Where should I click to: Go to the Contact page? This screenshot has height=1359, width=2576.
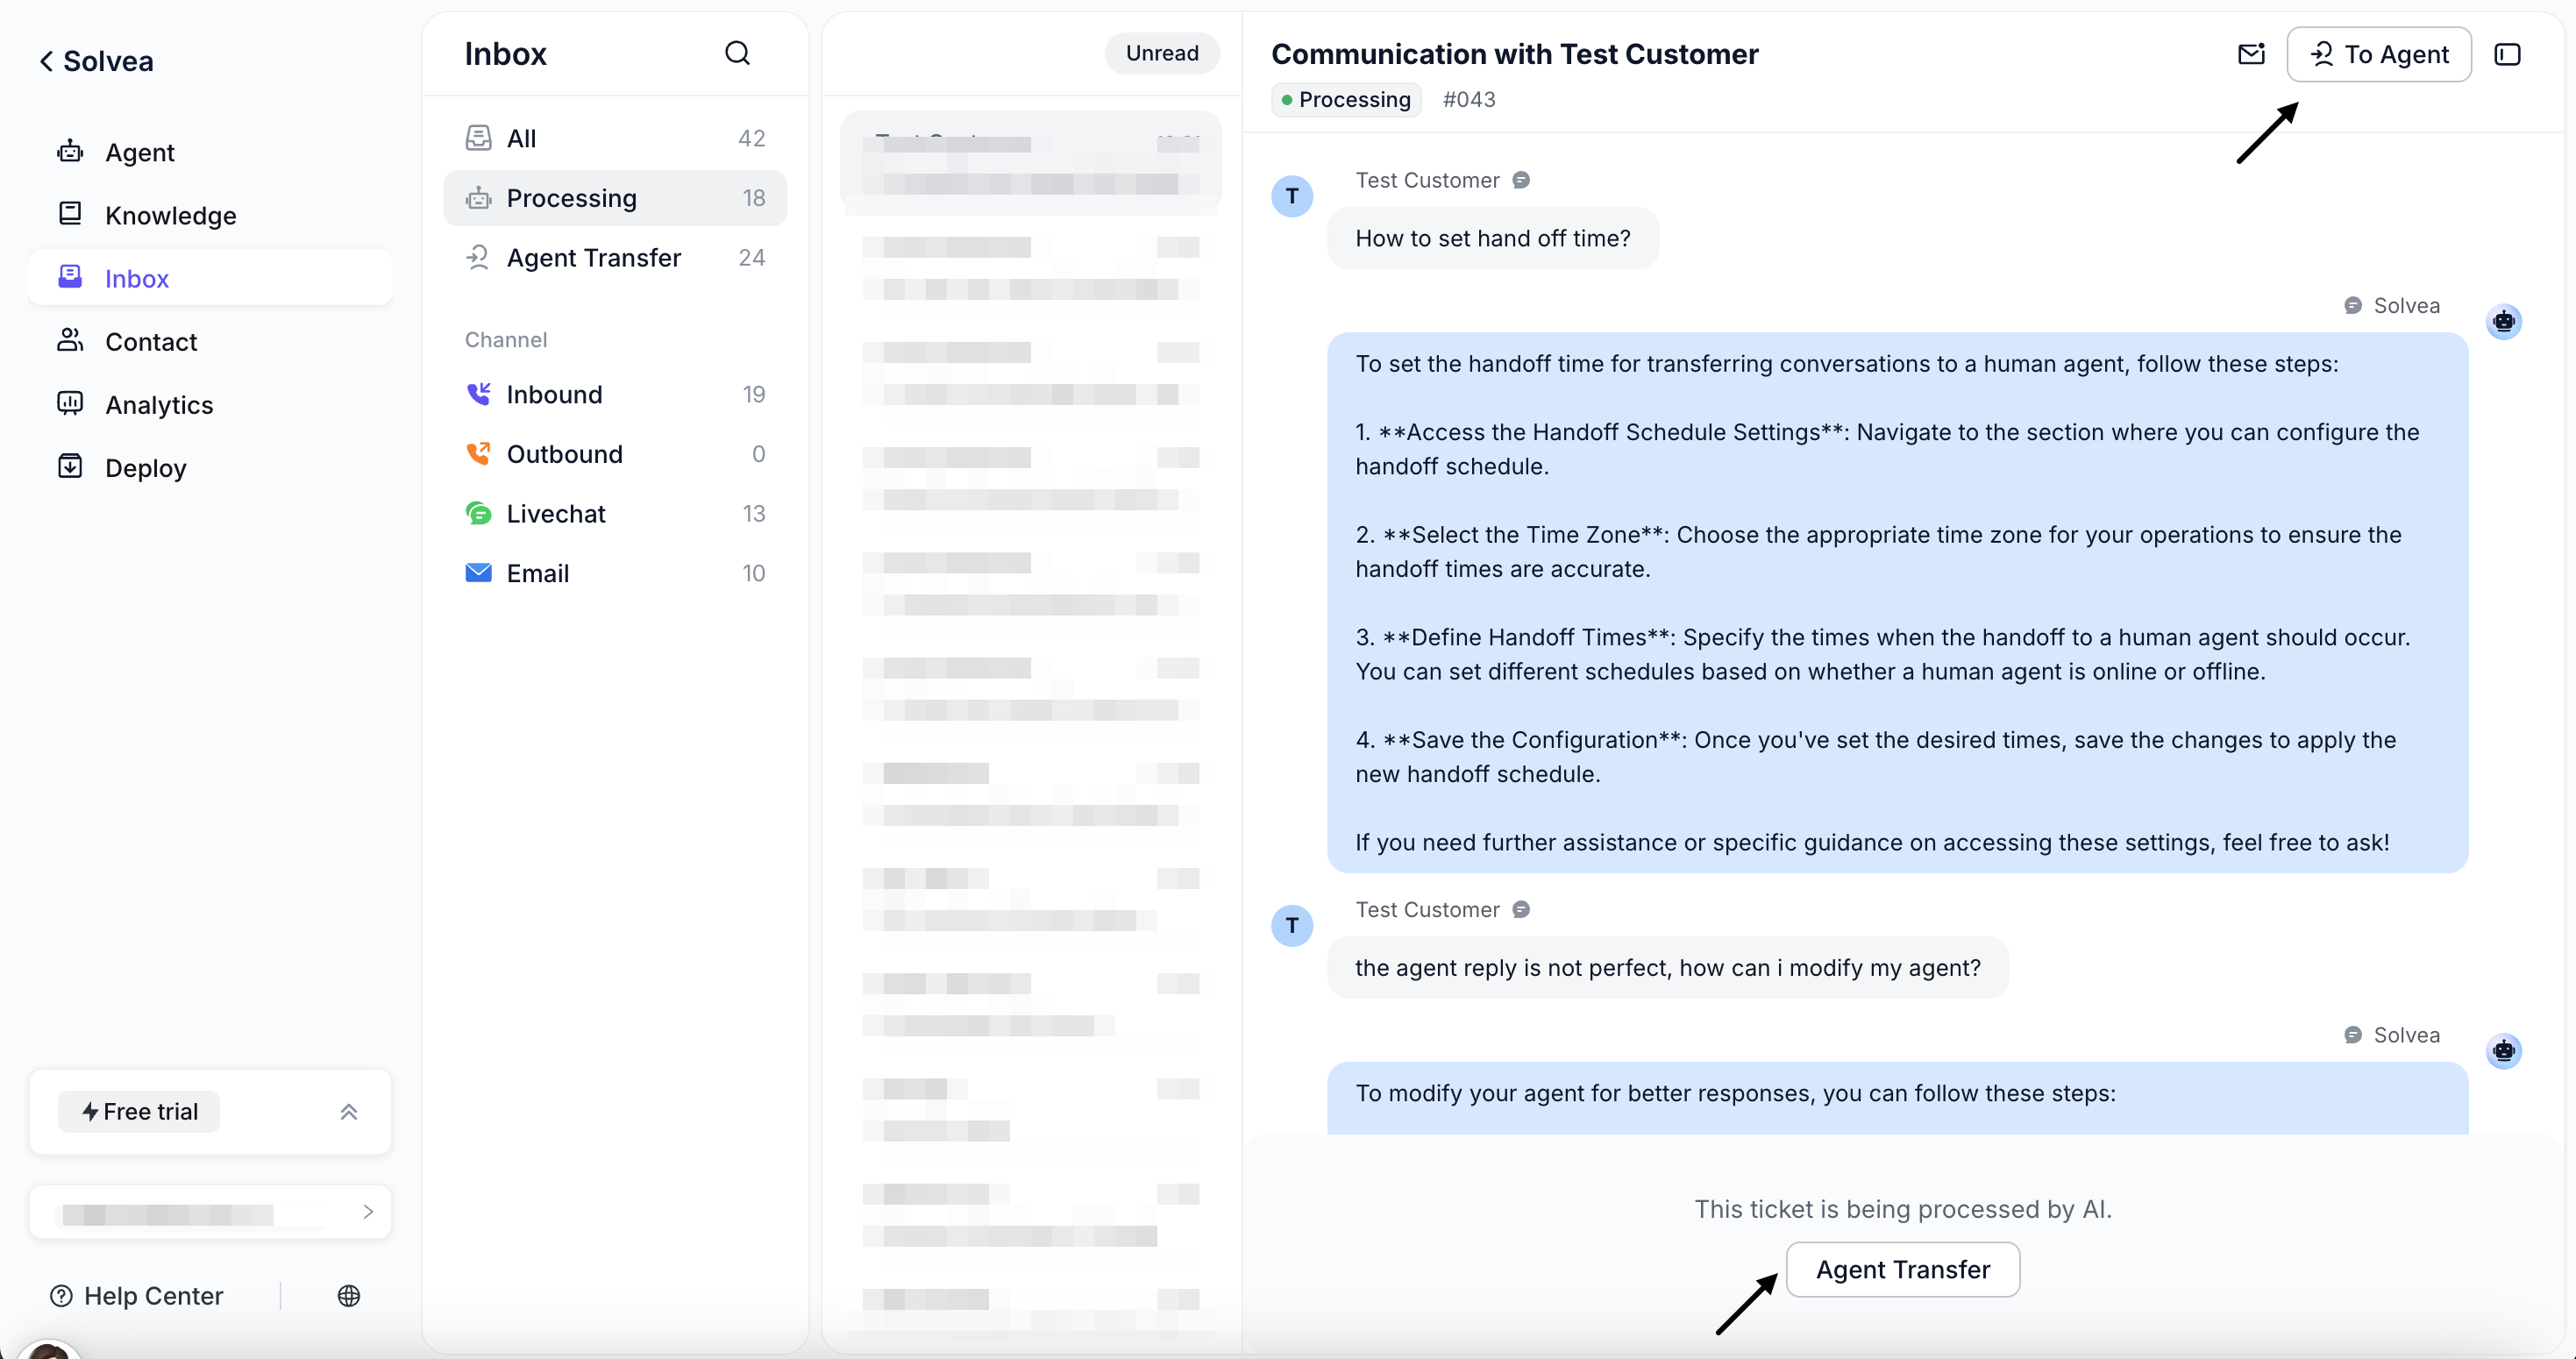151,342
